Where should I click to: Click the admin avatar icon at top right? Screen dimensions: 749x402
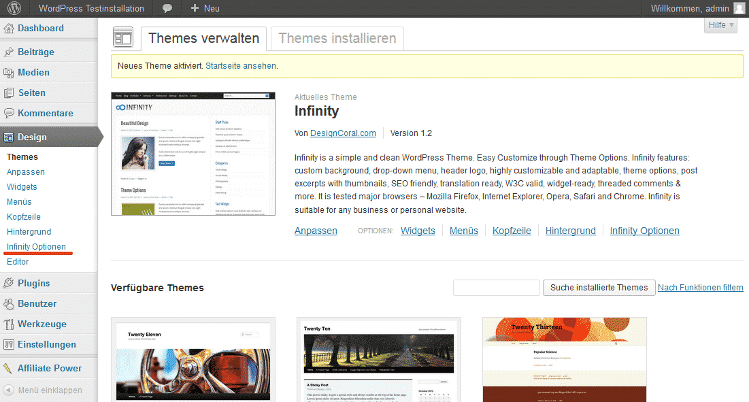coord(739,9)
